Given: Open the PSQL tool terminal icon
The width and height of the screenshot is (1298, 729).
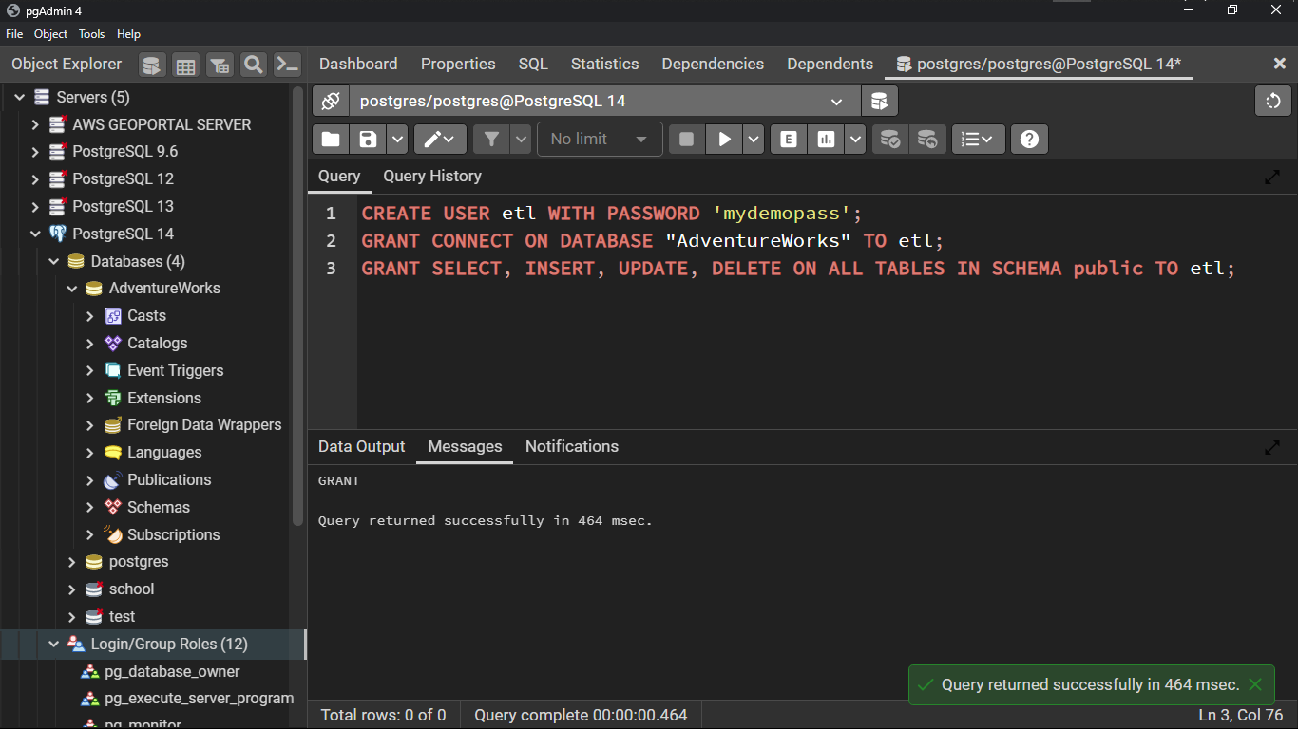Looking at the screenshot, I should click(x=287, y=65).
